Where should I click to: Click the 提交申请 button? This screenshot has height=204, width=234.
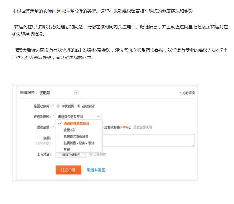pyautogui.click(x=68, y=170)
